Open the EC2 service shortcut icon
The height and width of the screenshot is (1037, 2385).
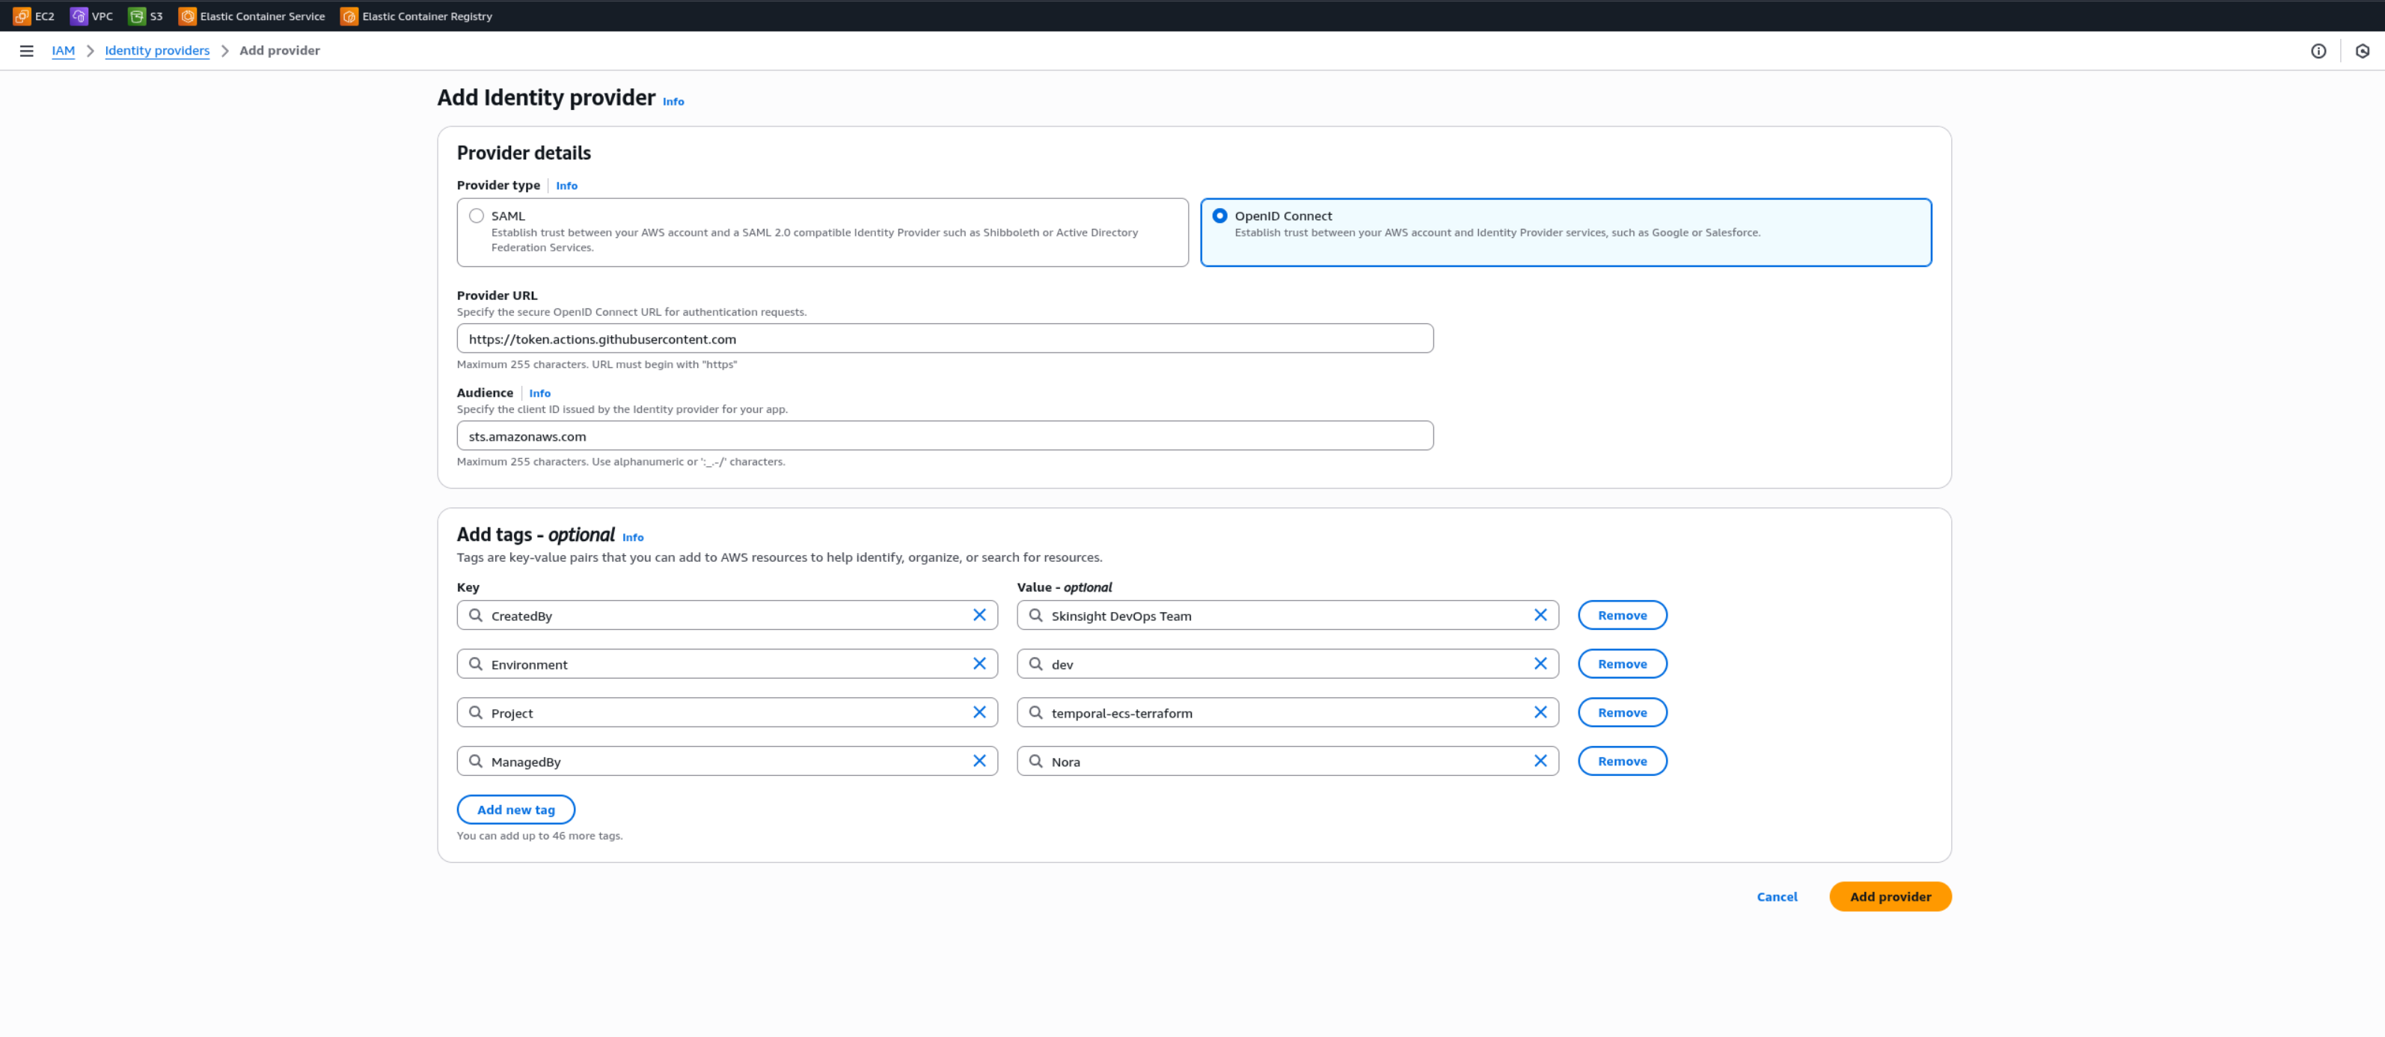tap(21, 16)
